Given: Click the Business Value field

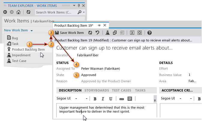Looking at the screenshot, I should tap(189, 75).
